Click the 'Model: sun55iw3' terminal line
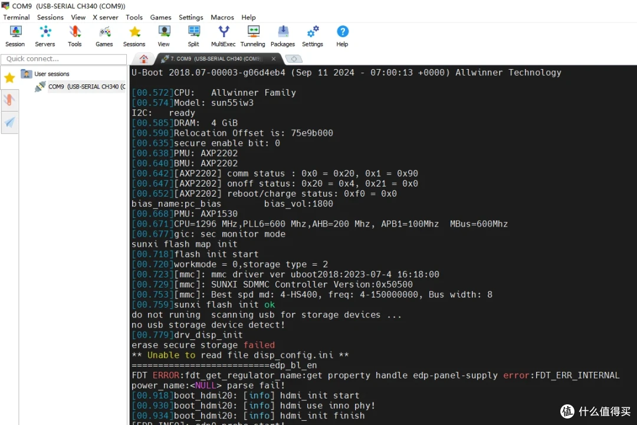The image size is (637, 425). [192, 103]
